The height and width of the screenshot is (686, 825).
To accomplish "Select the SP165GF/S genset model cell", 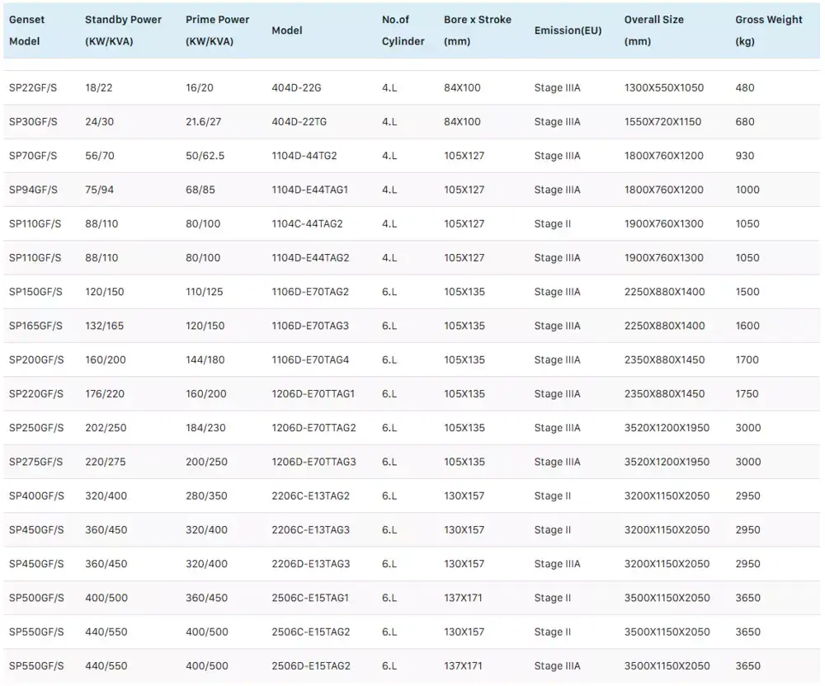I will coord(35,326).
